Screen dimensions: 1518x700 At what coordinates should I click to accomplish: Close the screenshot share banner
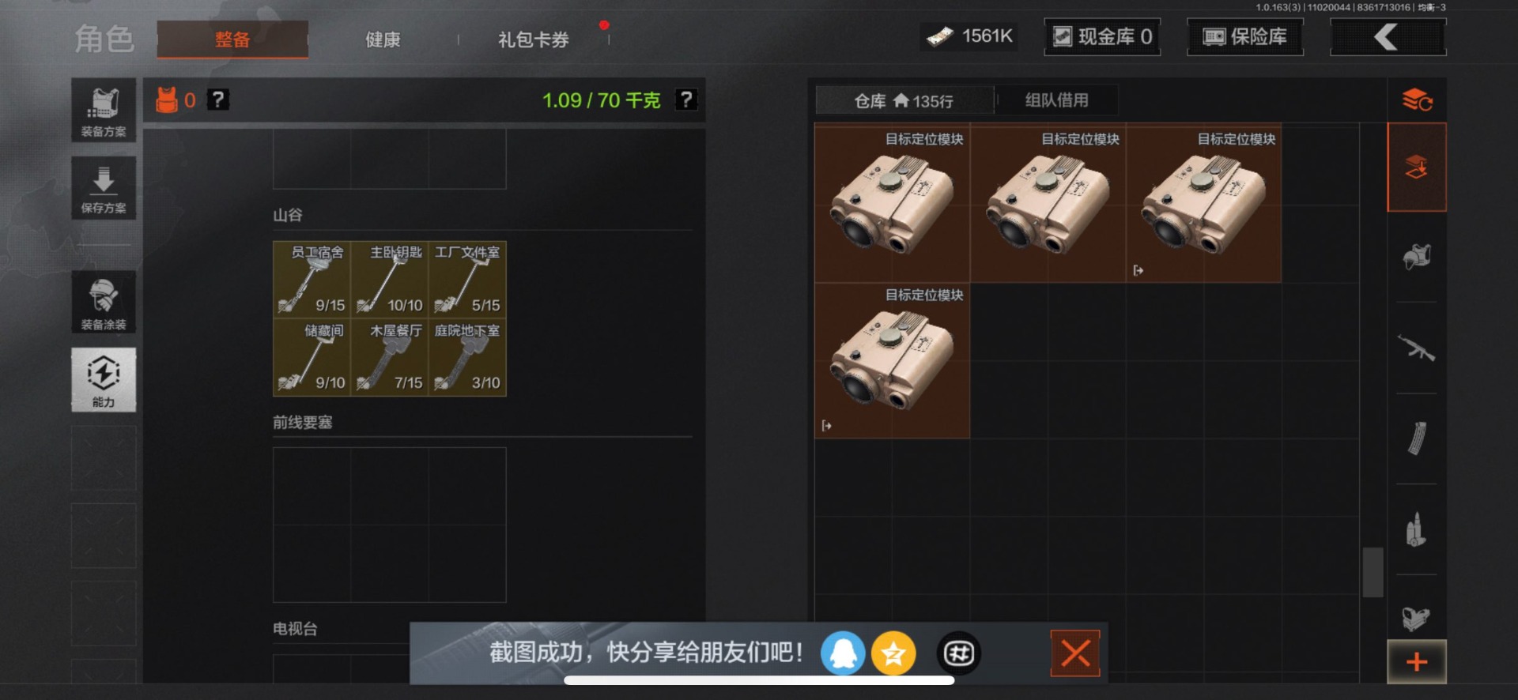click(x=1075, y=653)
